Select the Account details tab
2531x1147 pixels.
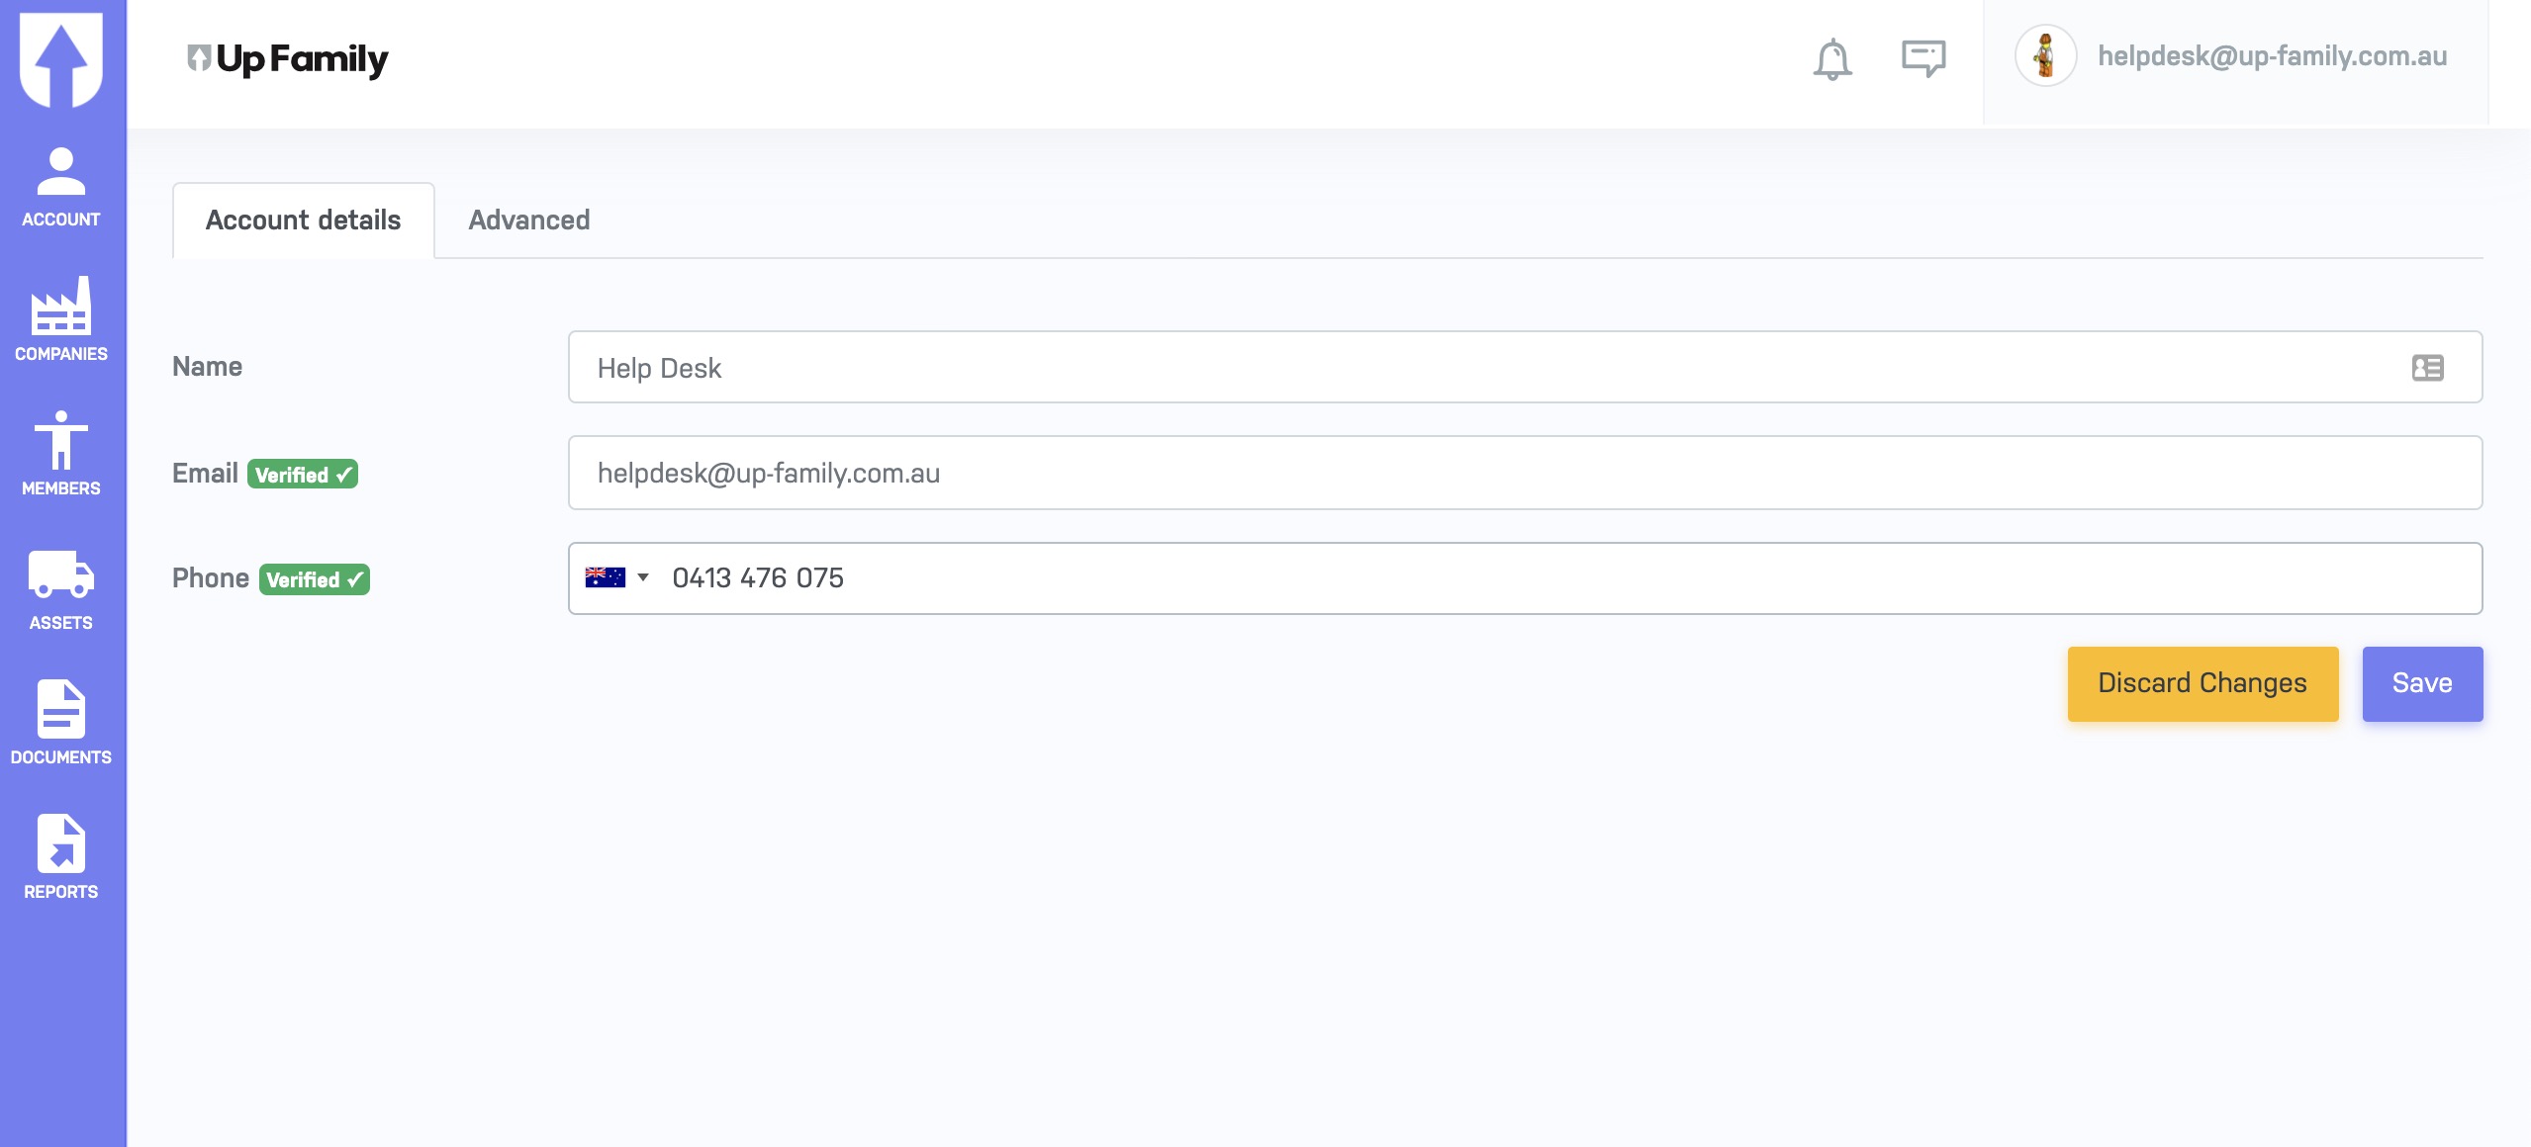click(303, 220)
